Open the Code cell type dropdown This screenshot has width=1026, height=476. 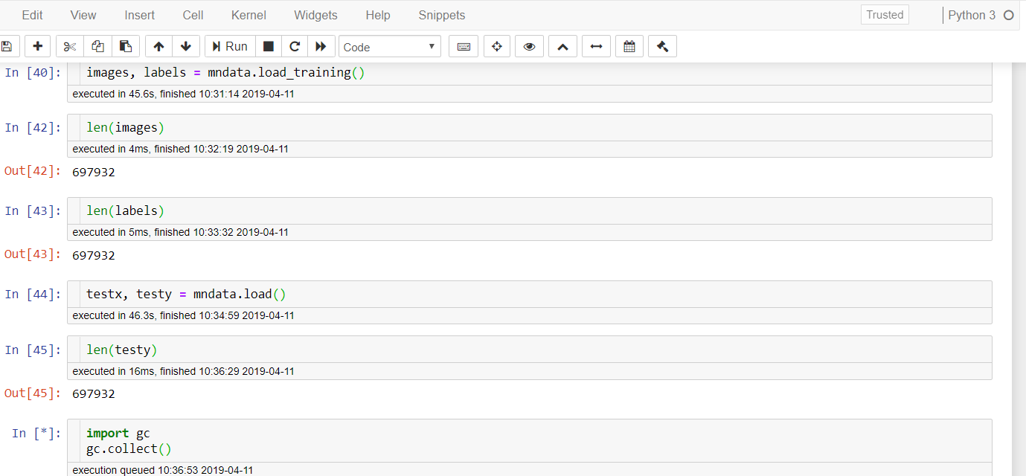[390, 46]
